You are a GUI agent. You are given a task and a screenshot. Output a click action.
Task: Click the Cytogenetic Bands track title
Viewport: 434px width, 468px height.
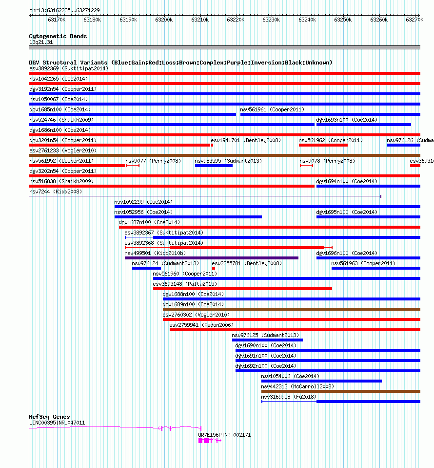pyautogui.click(x=58, y=36)
